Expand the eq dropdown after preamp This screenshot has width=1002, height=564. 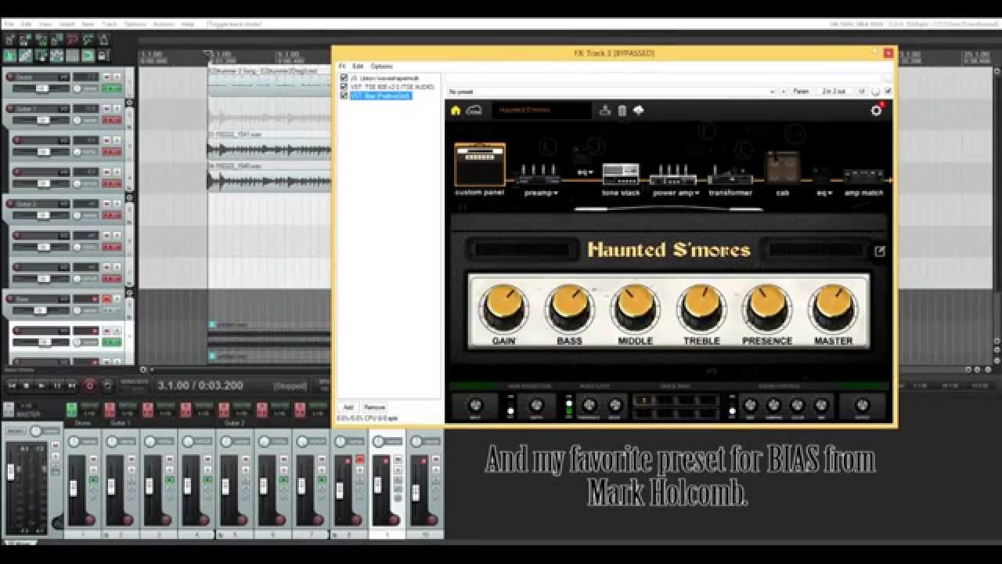point(586,172)
